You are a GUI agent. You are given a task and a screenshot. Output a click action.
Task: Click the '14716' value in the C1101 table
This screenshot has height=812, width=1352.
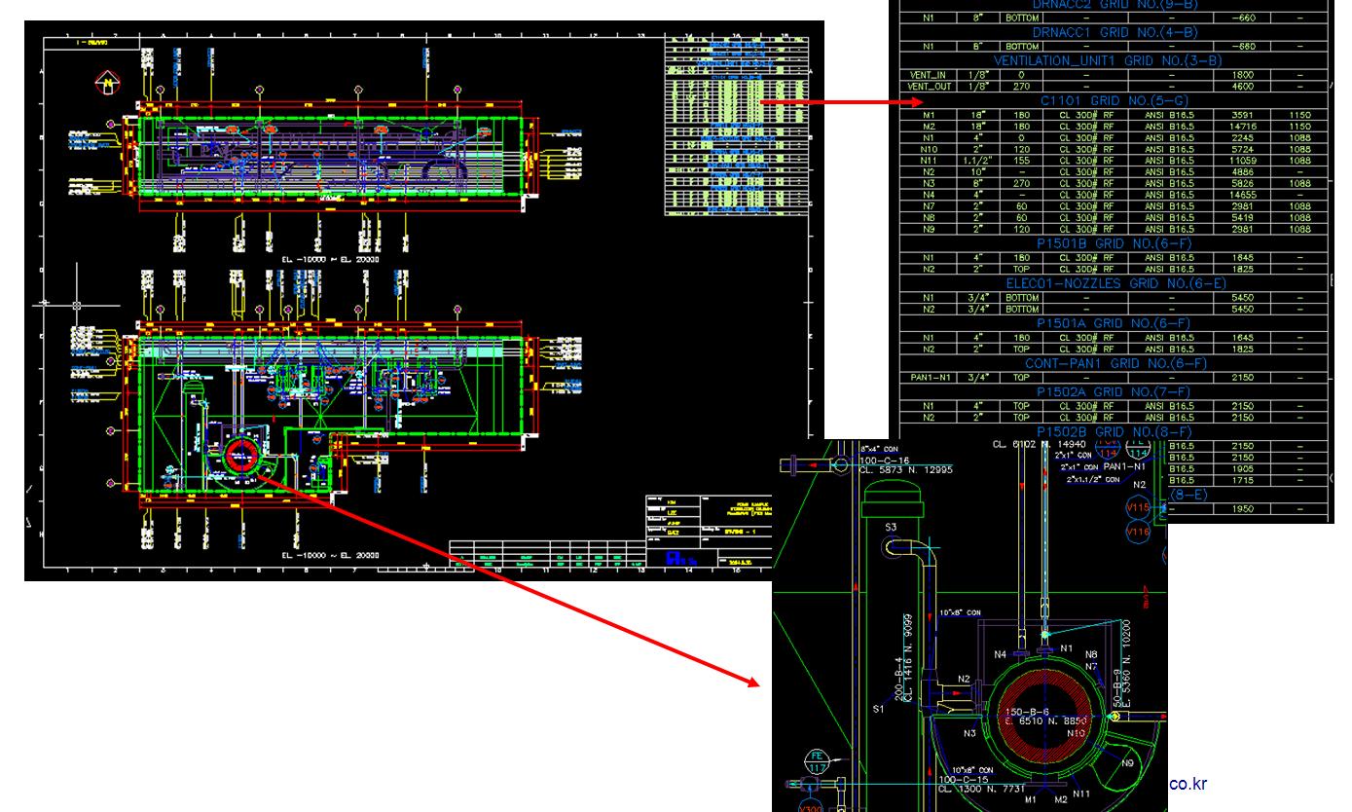[1241, 127]
